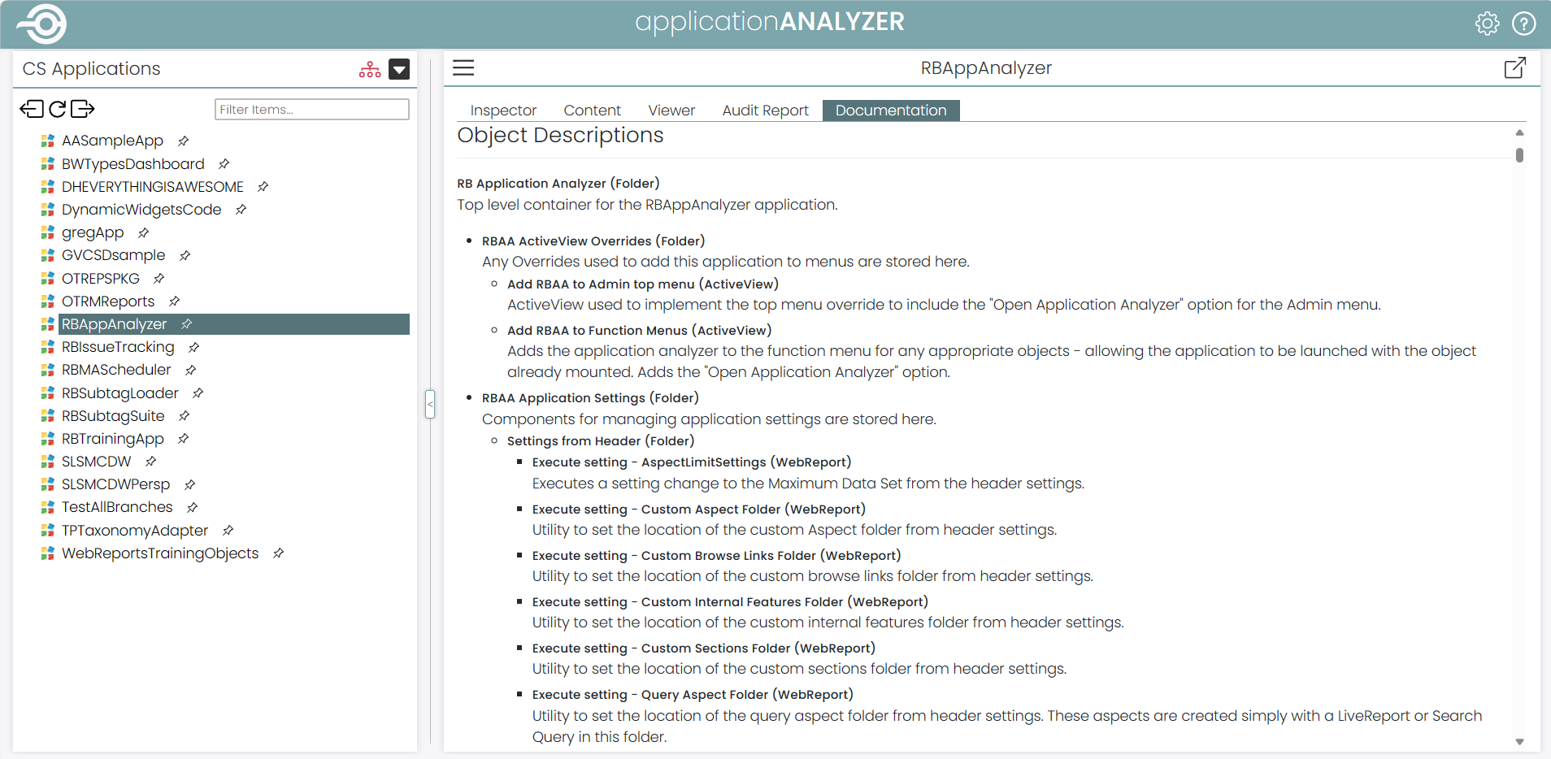Select AASampleApp in the applications list
Image resolution: width=1551 pixels, height=759 pixels.
click(112, 141)
